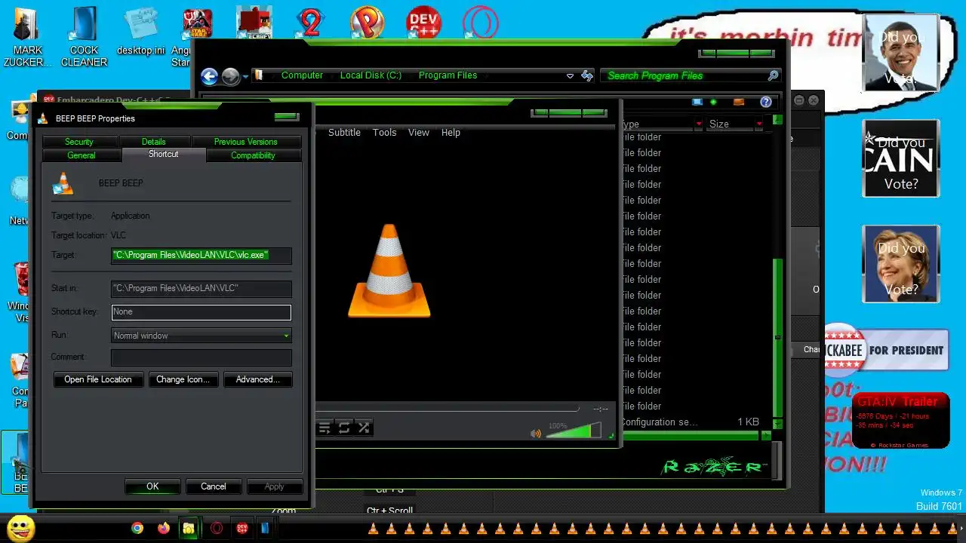Click Local Disk (C:) breadcrumb
The height and width of the screenshot is (543, 966).
(x=371, y=75)
